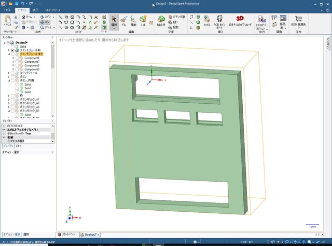Click the Cut scissors icon

point(16,17)
